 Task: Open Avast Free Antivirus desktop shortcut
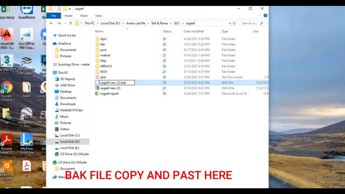[7, 170]
